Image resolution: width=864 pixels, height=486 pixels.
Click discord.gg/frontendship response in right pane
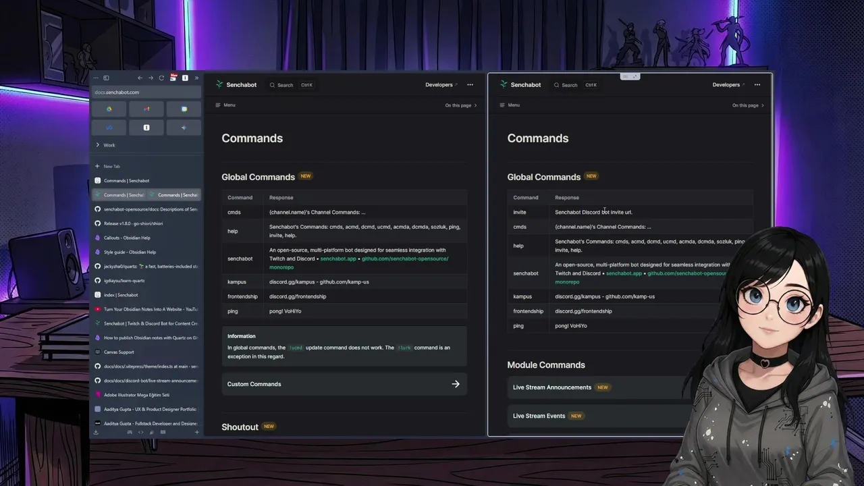pos(583,311)
